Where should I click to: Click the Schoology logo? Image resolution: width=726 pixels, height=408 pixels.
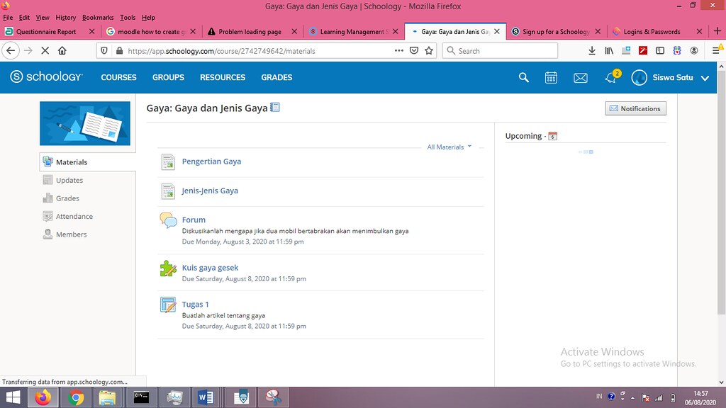[46, 76]
